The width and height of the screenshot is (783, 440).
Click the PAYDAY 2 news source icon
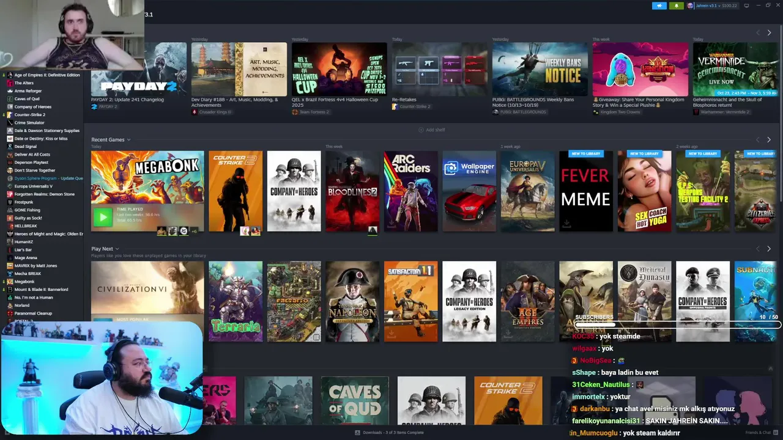tap(94, 106)
